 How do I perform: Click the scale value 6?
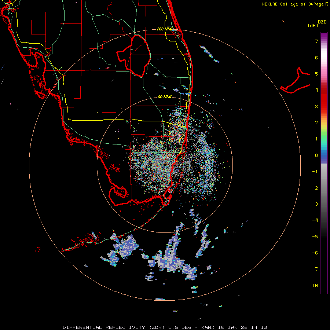pos(316,58)
